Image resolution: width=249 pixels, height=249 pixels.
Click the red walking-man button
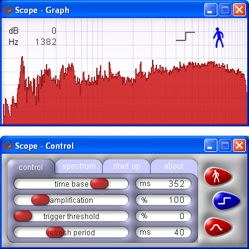(x=218, y=177)
